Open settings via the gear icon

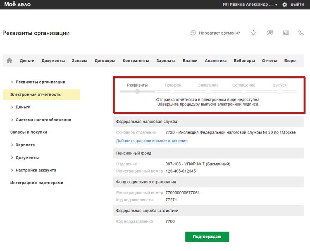tap(284, 5)
